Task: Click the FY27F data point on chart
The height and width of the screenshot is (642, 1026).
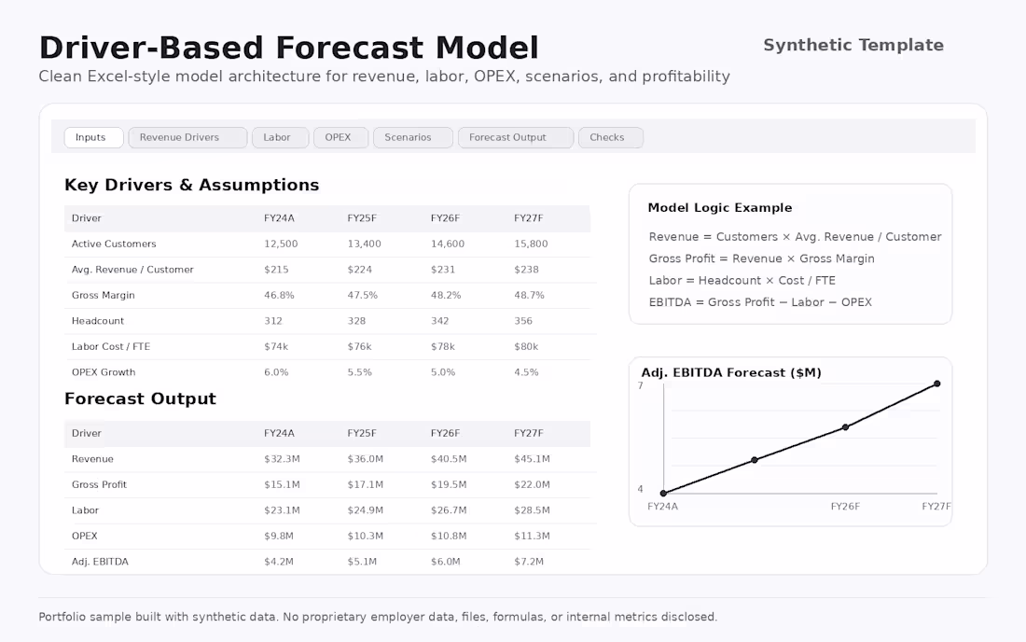Action: pos(937,384)
